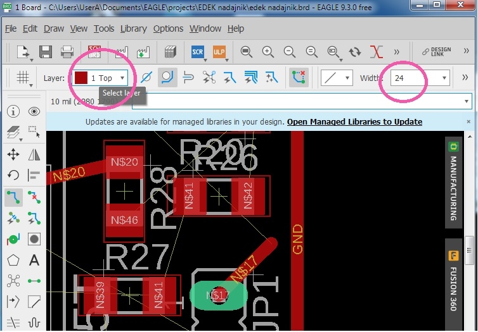This screenshot has width=478, height=332.
Task: Open the Layer 1 Top dropdown
Action: click(101, 78)
